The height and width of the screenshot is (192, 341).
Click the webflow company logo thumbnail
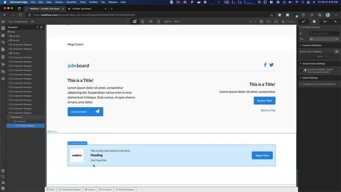77,155
